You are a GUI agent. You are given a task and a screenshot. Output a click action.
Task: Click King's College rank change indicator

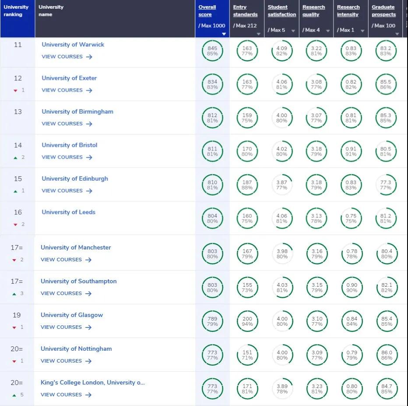(18, 395)
